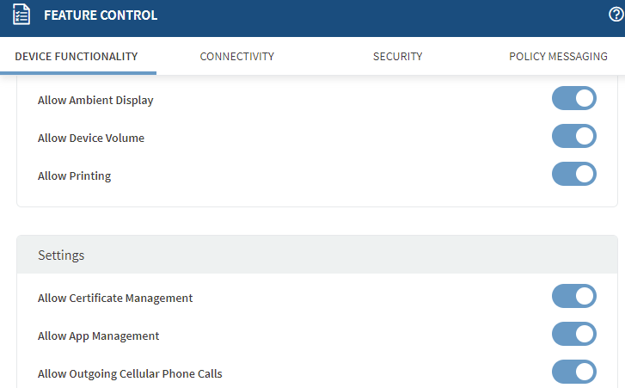This screenshot has height=388, width=625.
Task: Click Allow Outgoing Cellular Phone Calls label
Action: click(130, 373)
